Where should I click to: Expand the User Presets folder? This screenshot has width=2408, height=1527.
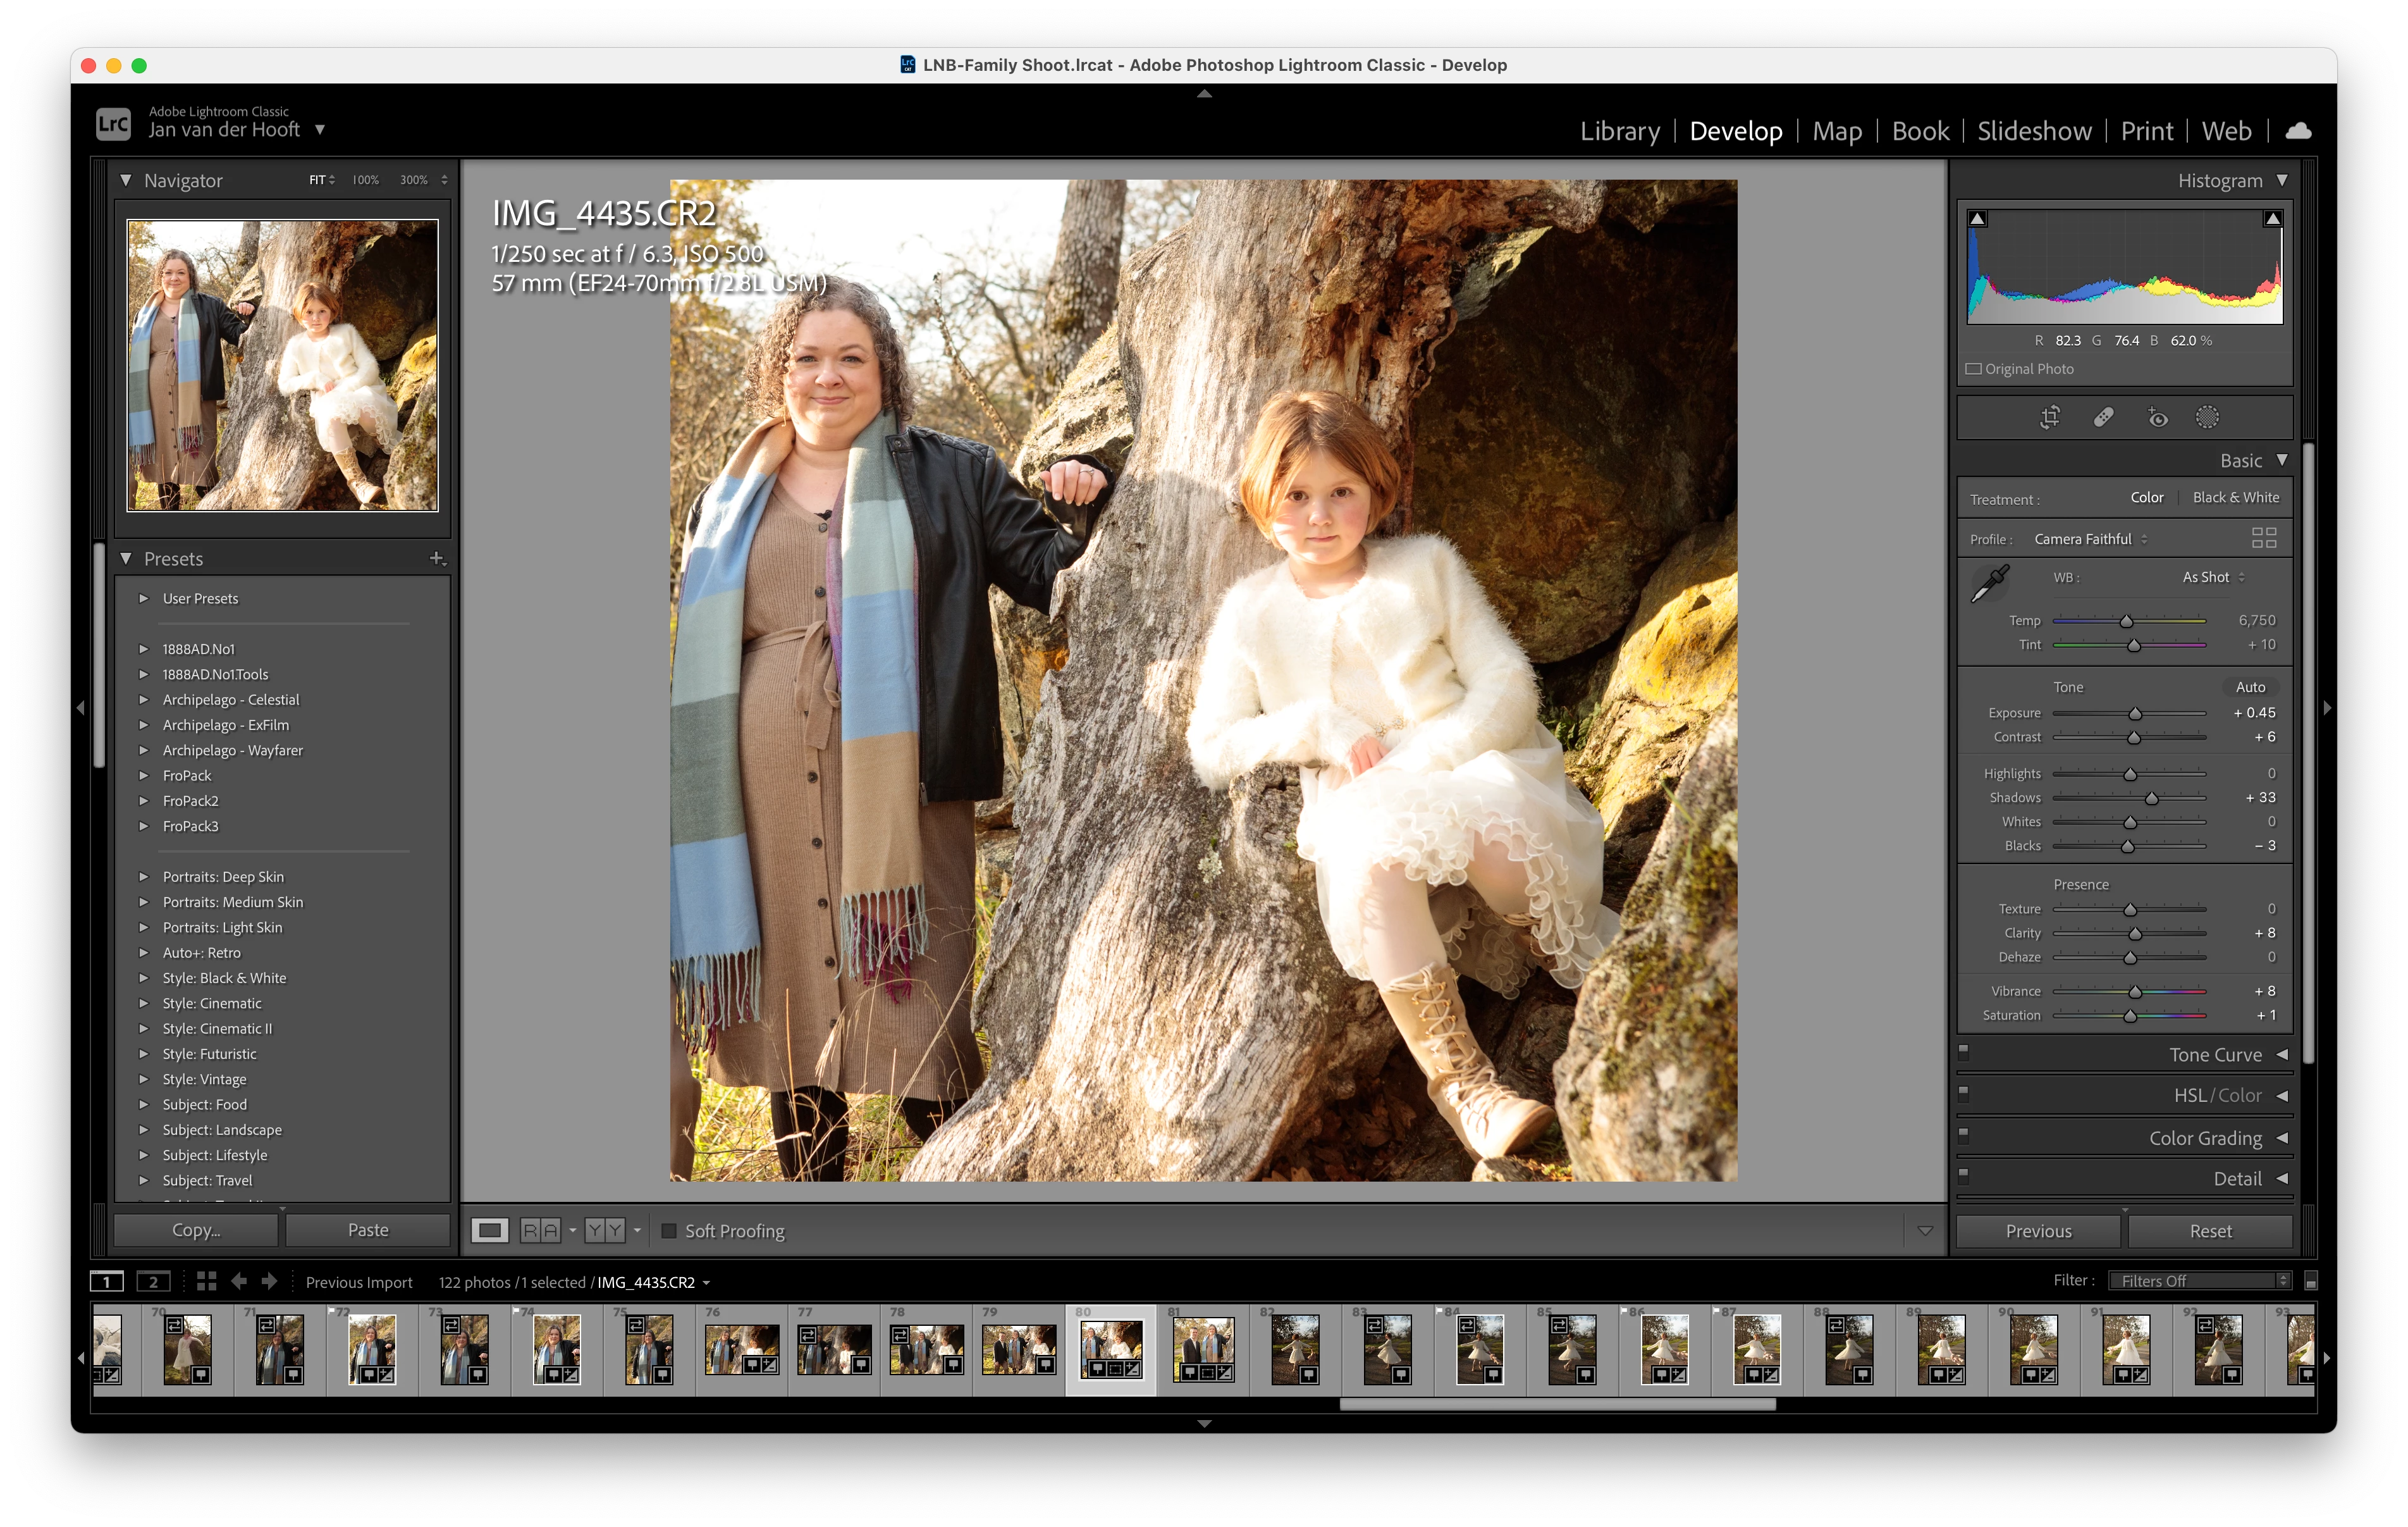point(143,598)
